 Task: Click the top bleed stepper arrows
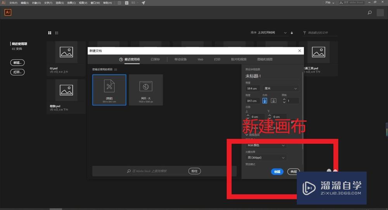point(248,116)
